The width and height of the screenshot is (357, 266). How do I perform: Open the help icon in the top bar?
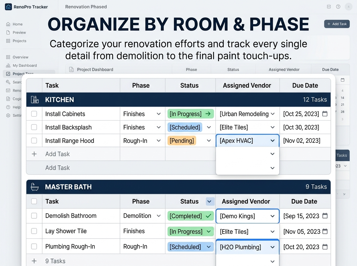[x=338, y=7]
